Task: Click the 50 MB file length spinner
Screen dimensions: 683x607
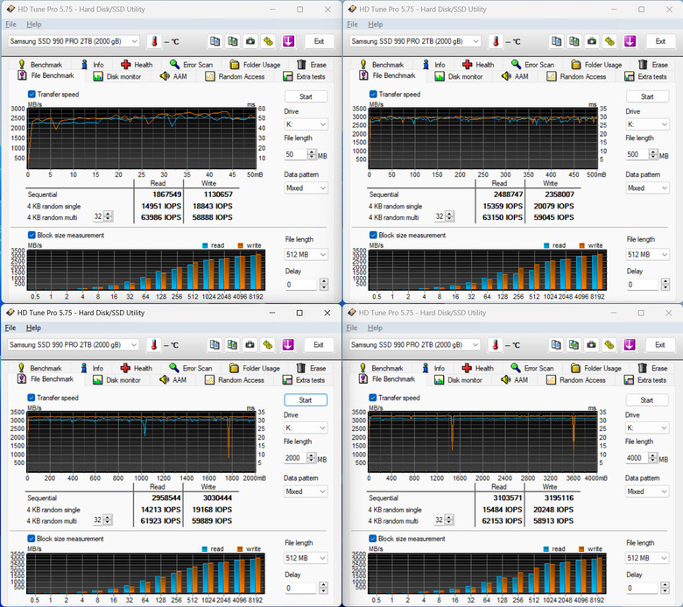Action: (x=312, y=154)
